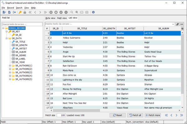Click the first laptop-shaped toolbar icon

click(82, 12)
